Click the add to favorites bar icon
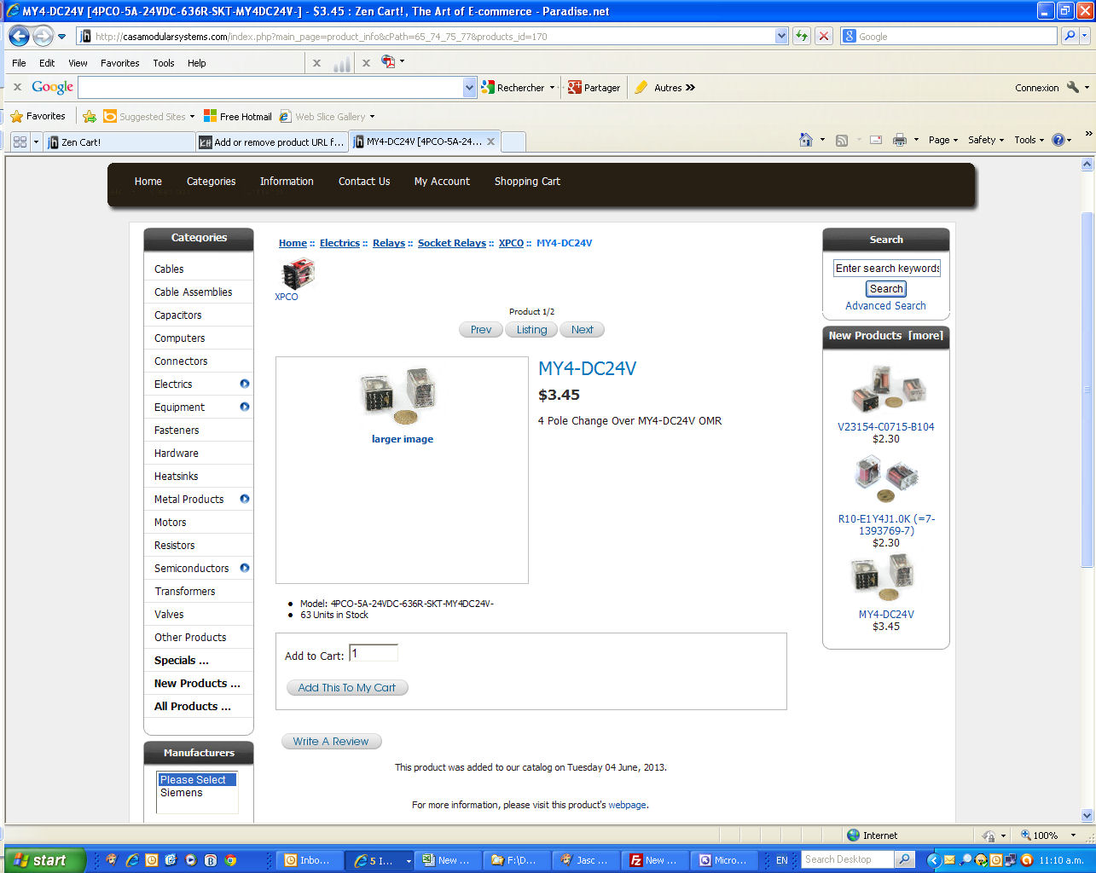The width and height of the screenshot is (1096, 873). pos(90,116)
